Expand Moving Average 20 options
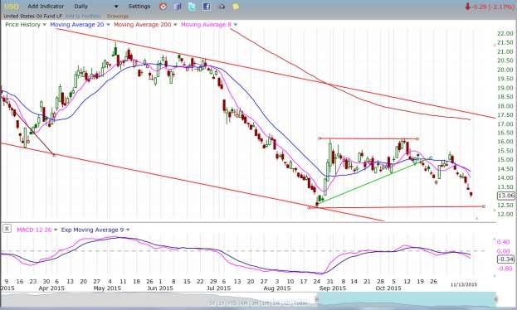Screen dimensions: 517x310 pyautogui.click(x=108, y=25)
